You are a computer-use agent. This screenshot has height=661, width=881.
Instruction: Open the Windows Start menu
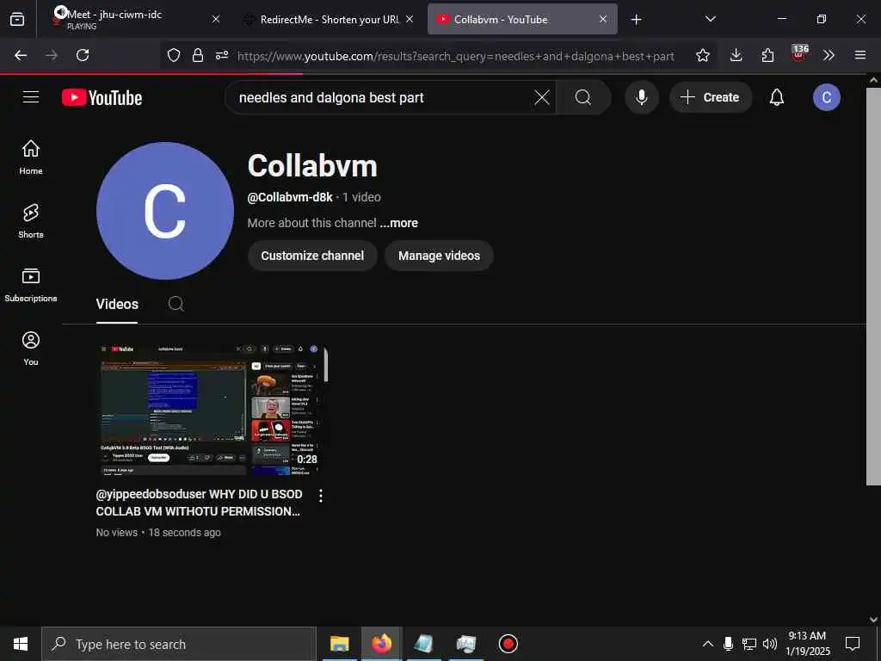(x=21, y=644)
